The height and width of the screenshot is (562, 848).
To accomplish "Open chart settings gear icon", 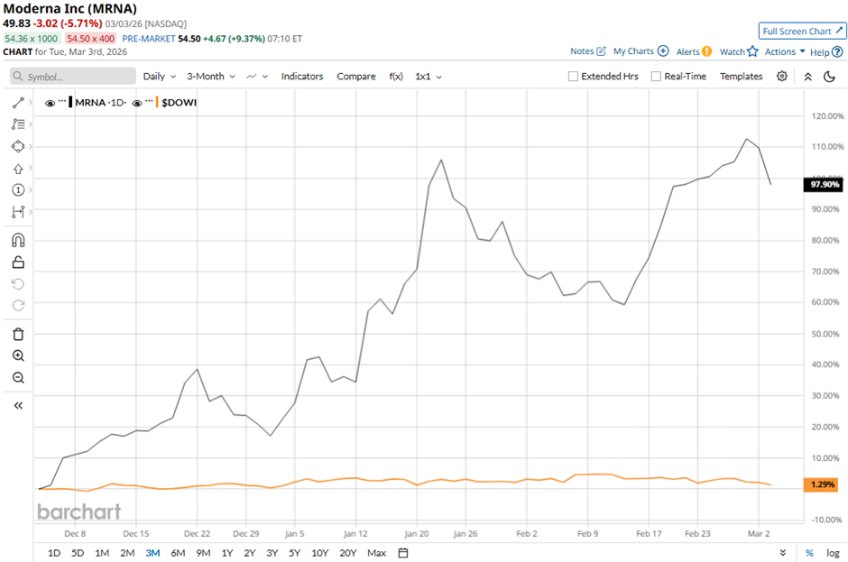I will pos(782,77).
